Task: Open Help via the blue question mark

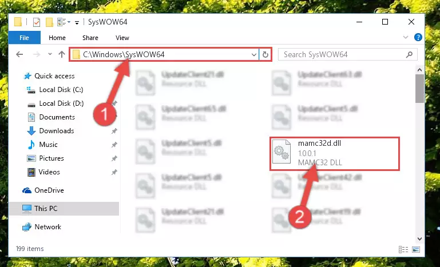Action: click(x=418, y=37)
